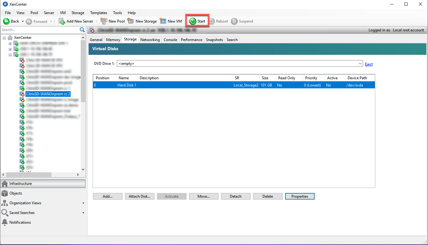Select the XenCenter home icon in the tree
This screenshot has height=245, width=428.
(10, 38)
